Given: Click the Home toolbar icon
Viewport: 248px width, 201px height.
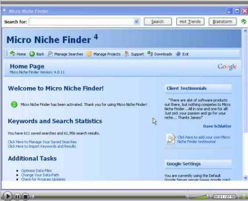Looking at the screenshot, I should pyautogui.click(x=12, y=54).
